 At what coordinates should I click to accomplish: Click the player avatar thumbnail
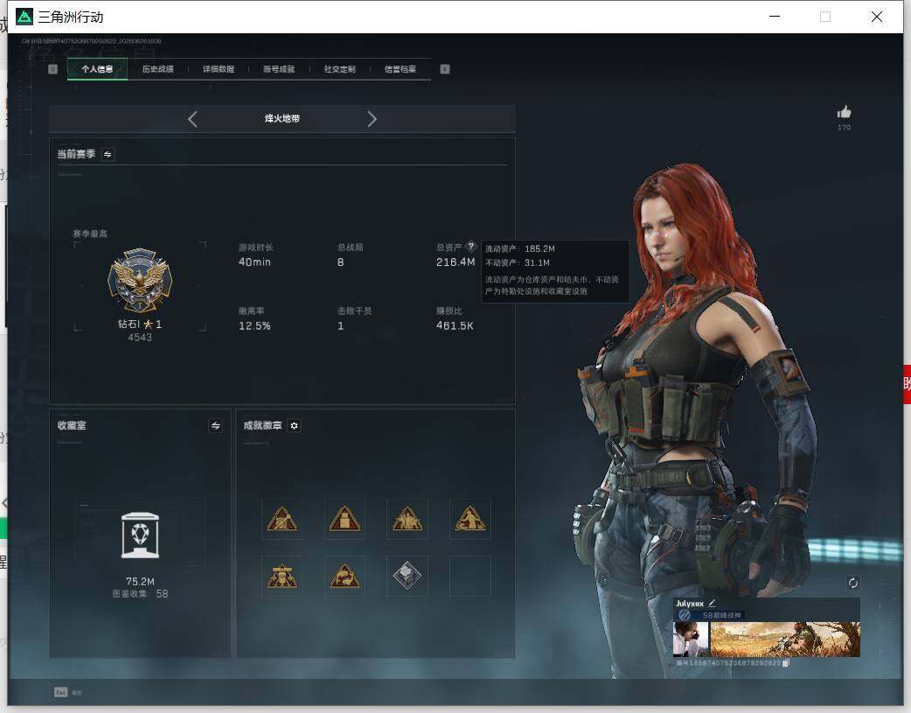point(691,640)
